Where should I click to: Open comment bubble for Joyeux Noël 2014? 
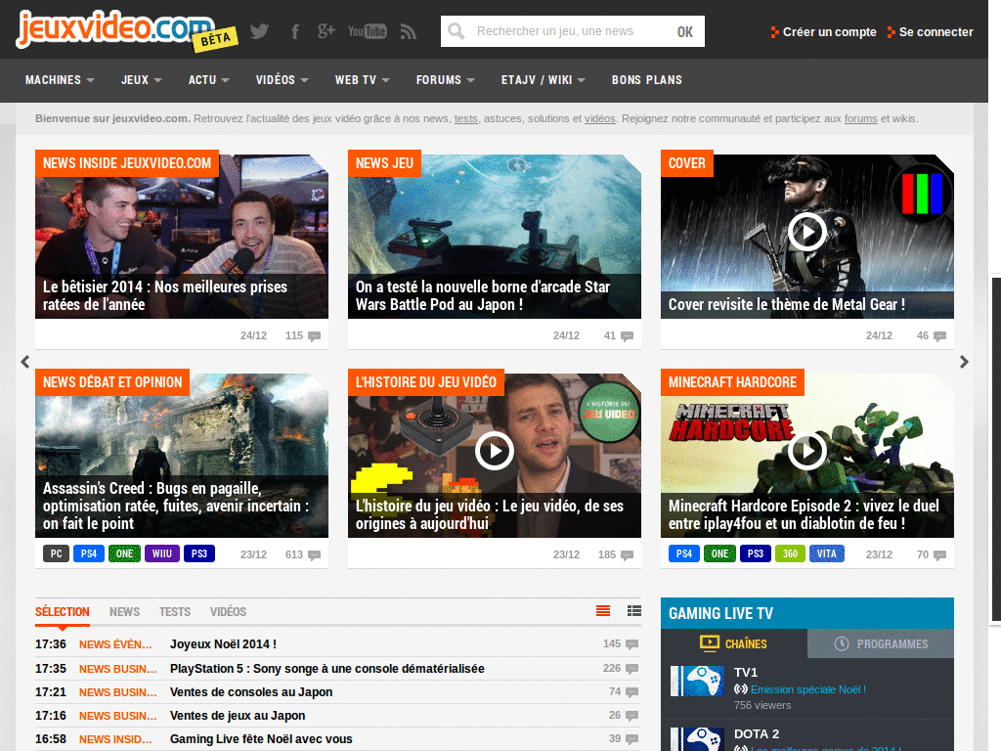click(x=632, y=644)
